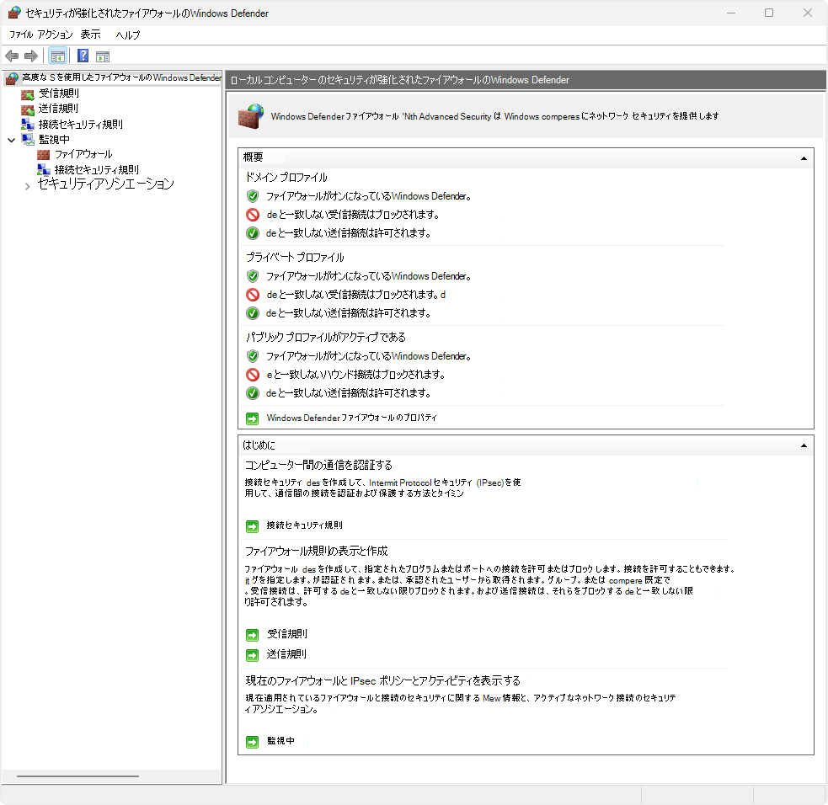Click 接続セキュリティ規則 icon under 監視中

[x=43, y=170]
